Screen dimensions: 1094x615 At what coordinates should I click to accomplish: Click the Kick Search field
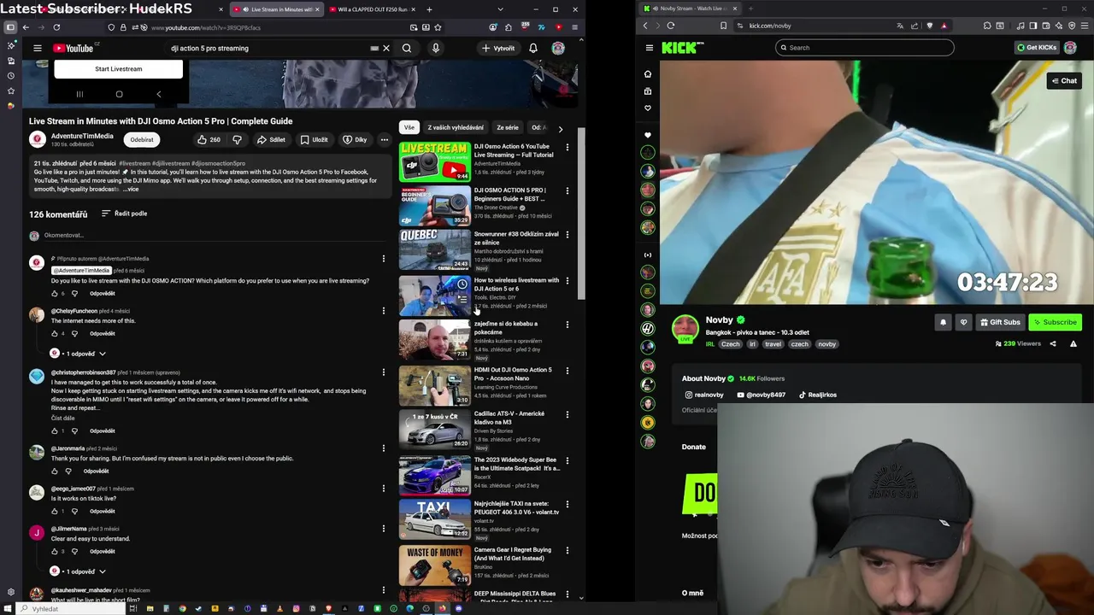864,48
